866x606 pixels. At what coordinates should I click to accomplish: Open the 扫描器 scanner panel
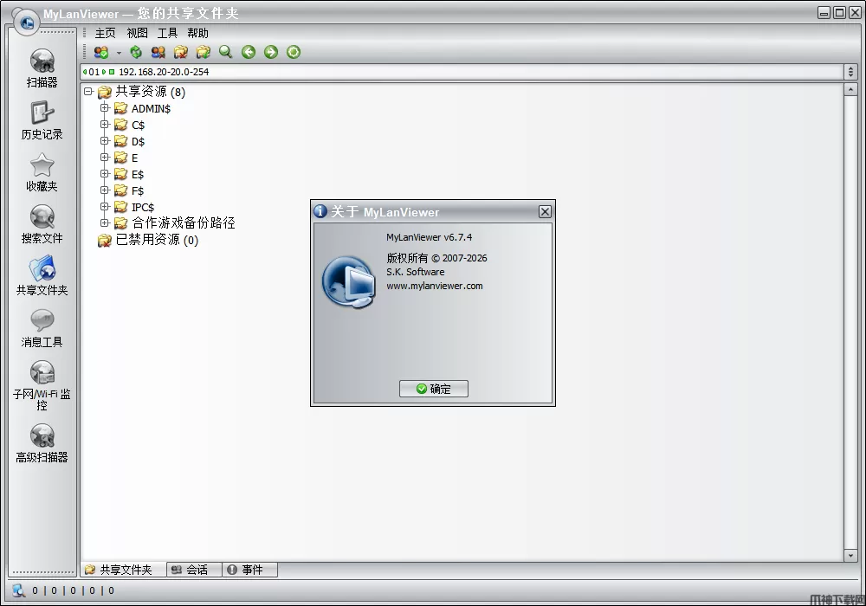pyautogui.click(x=42, y=68)
